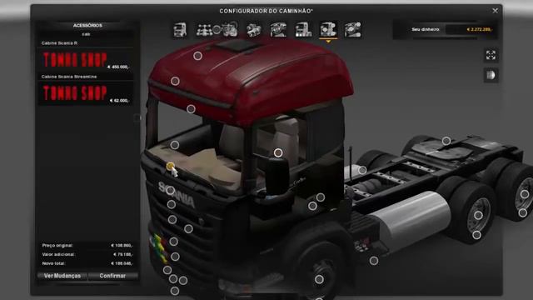The image size is (533, 300).
Task: Select the node on the SCANIA logo letter S
Action: pyautogui.click(x=170, y=191)
